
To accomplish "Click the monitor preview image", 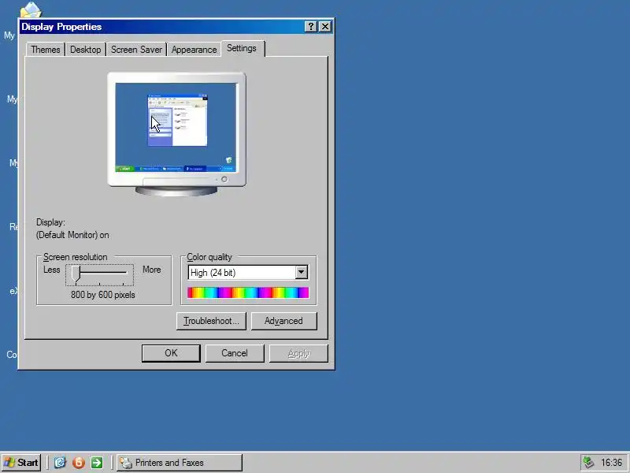I will [176, 134].
